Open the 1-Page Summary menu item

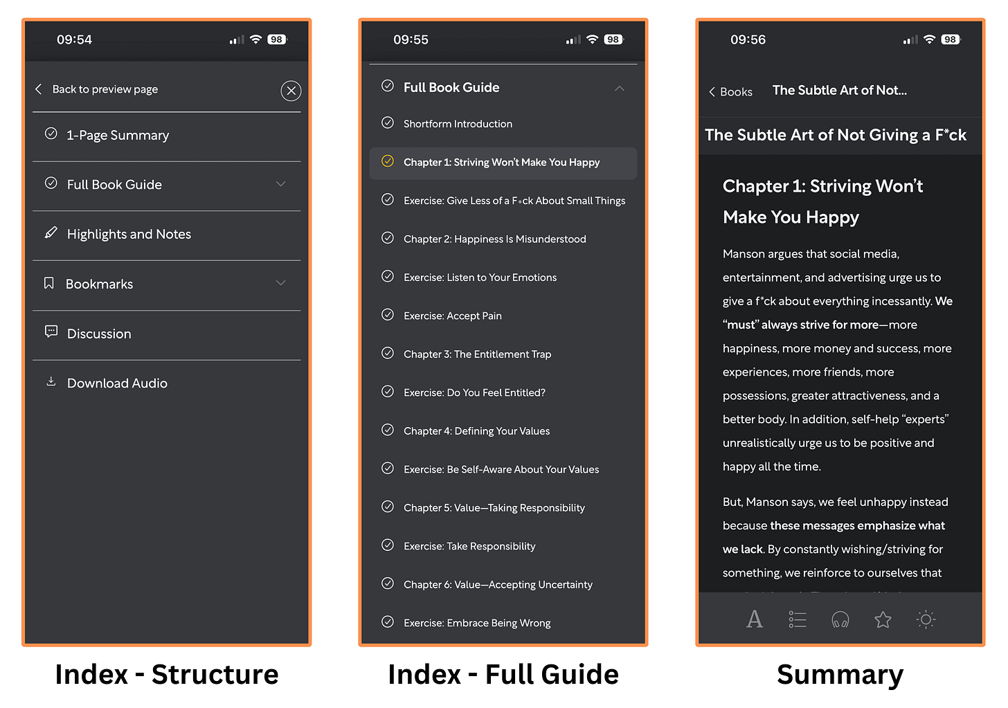coord(118,135)
